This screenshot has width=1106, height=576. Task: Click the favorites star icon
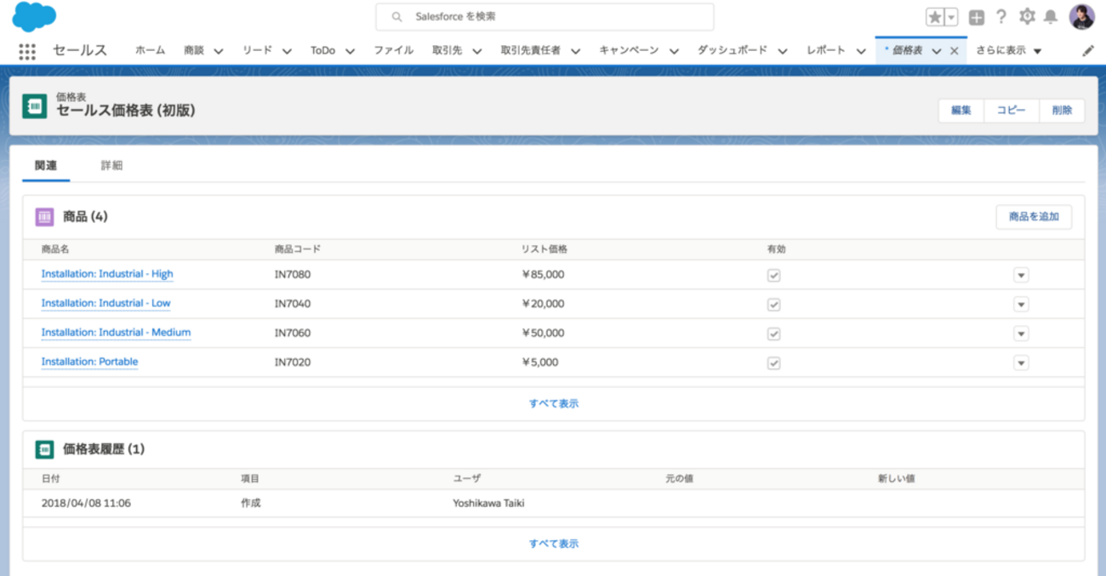click(x=935, y=17)
